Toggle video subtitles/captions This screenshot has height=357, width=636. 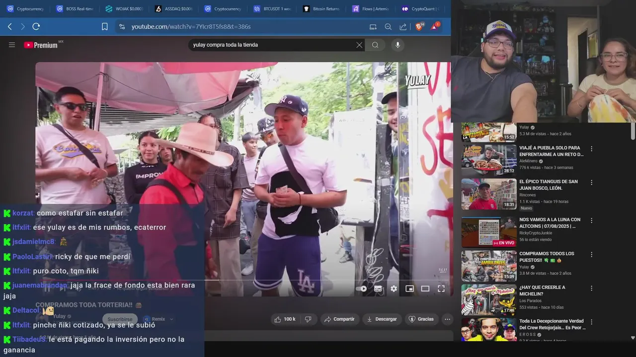point(378,289)
